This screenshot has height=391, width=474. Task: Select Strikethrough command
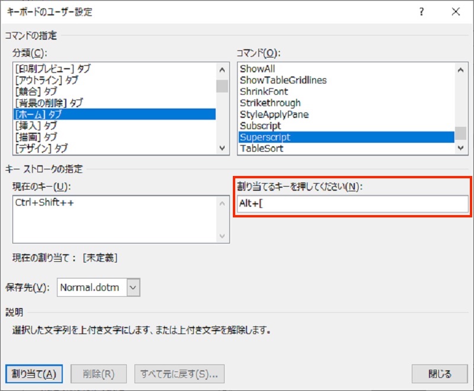coord(347,103)
